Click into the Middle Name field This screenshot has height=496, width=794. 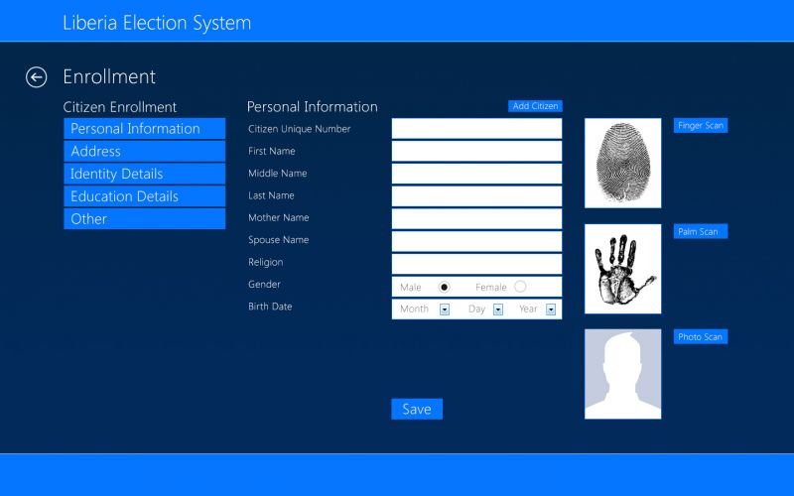click(x=476, y=174)
